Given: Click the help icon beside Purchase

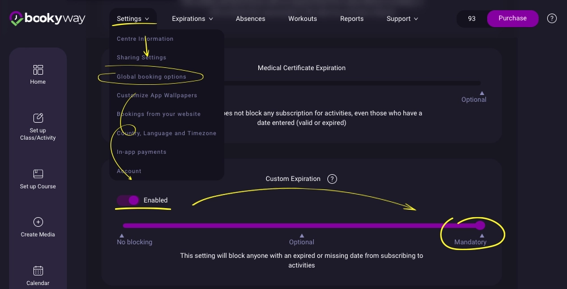Looking at the screenshot, I should 552,19.
